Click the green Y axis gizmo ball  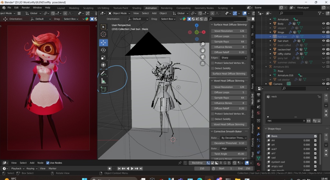pyautogui.click(x=197, y=32)
